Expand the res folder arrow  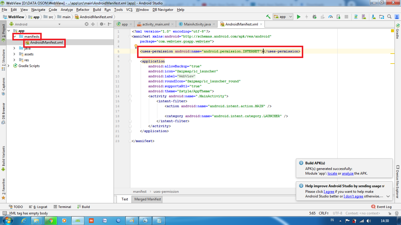[x=14, y=60]
